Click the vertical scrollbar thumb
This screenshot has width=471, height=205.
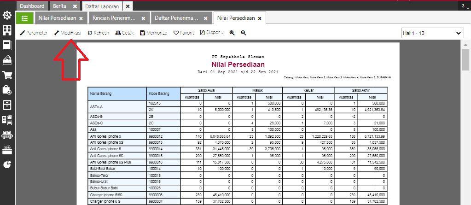click(465, 59)
